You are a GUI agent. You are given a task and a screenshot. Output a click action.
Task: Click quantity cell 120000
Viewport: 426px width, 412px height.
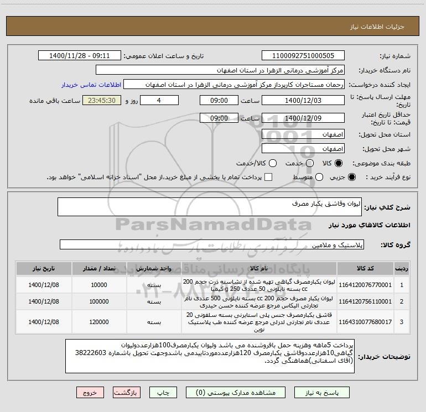pyautogui.click(x=99, y=322)
